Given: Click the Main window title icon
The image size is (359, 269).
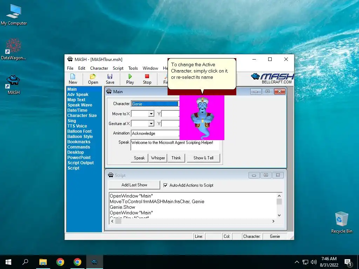Looking at the screenshot, I should point(109,91).
